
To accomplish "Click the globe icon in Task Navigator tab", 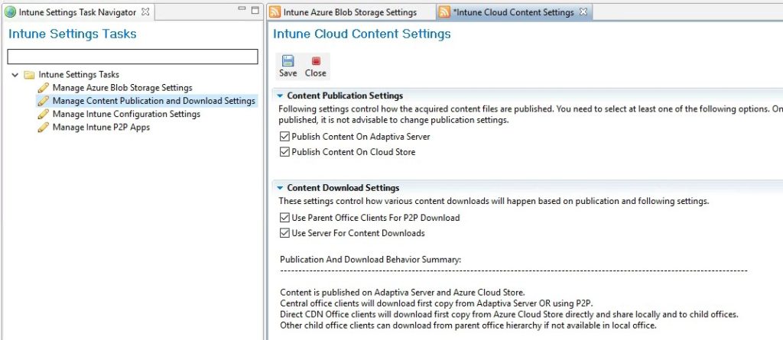I will tap(10, 12).
